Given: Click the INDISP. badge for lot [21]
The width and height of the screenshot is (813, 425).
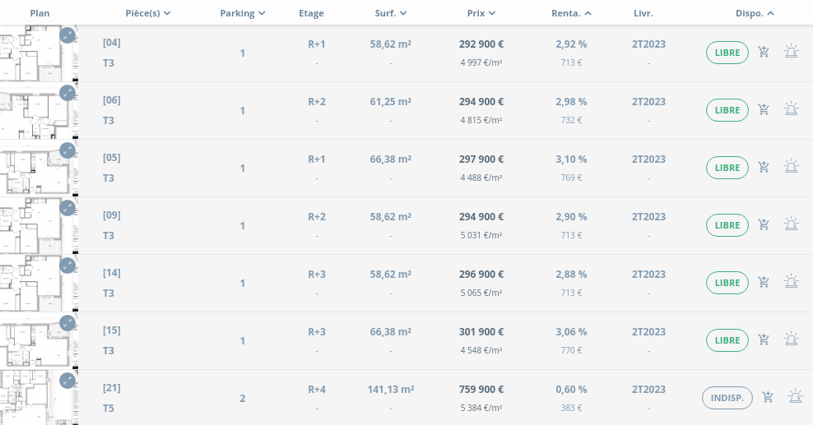Looking at the screenshot, I should pos(727,398).
